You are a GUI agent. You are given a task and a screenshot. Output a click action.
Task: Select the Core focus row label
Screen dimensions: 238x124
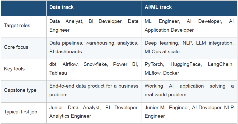tap(16, 47)
